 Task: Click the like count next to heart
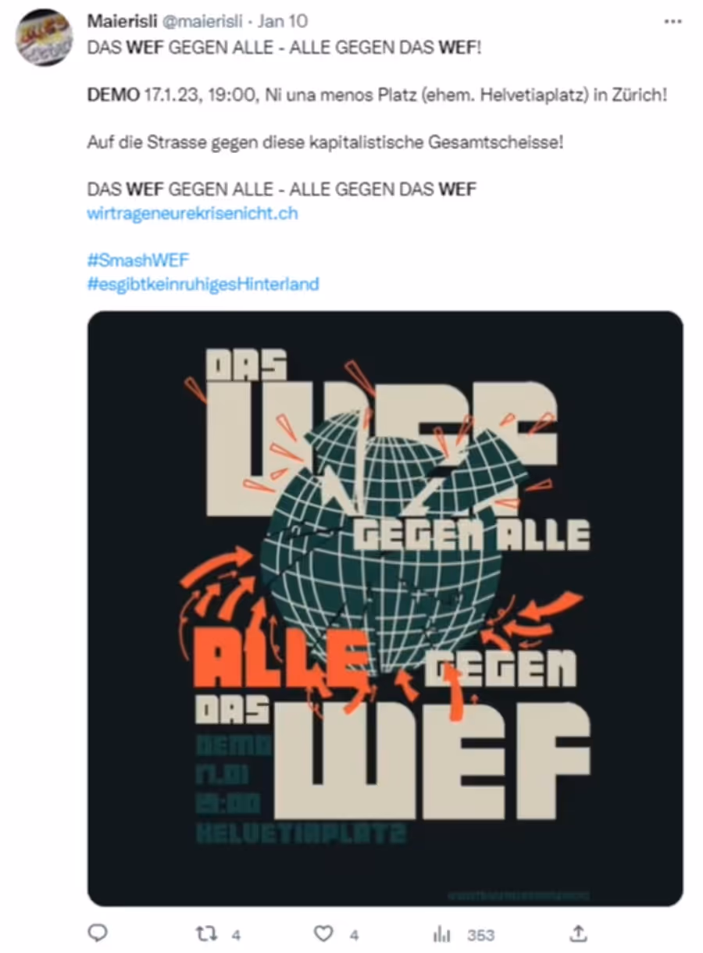(x=354, y=934)
